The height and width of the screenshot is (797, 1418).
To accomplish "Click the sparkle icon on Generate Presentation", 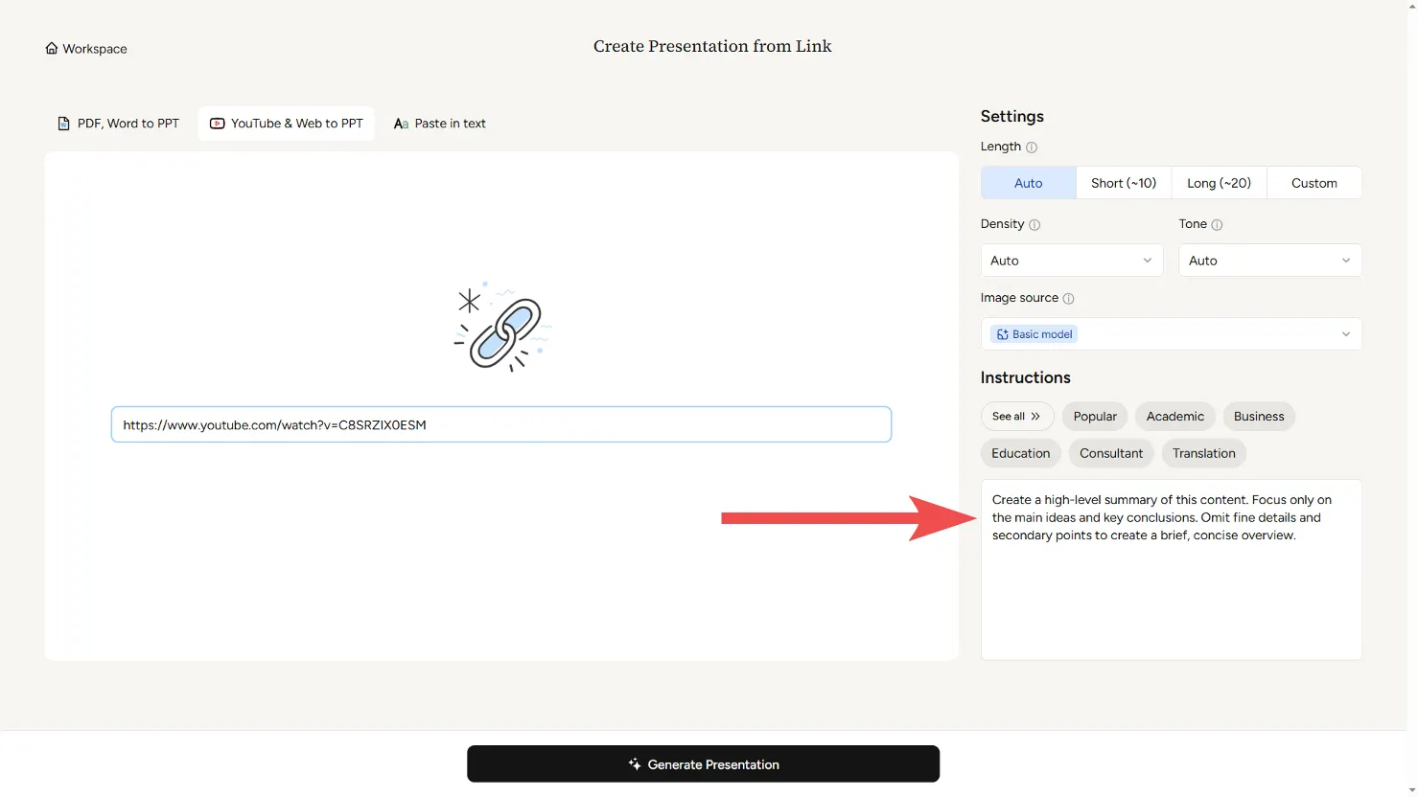I will point(634,764).
